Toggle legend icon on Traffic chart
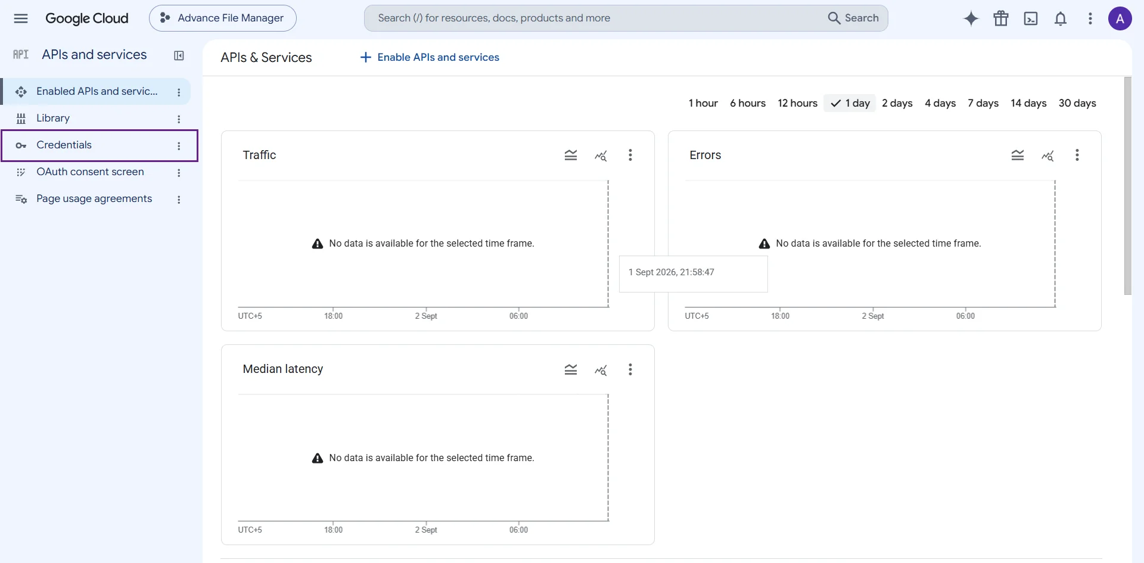Image resolution: width=1144 pixels, height=563 pixels. click(571, 155)
